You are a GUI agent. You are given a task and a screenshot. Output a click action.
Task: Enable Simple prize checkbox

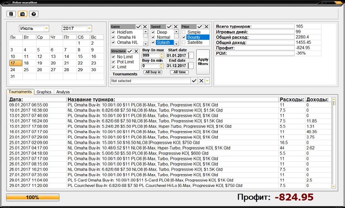(x=184, y=32)
